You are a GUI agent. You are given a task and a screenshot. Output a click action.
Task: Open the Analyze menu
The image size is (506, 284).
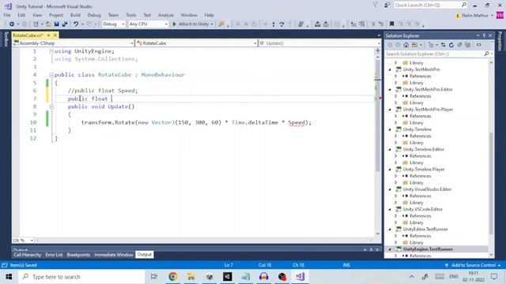[x=165, y=15]
